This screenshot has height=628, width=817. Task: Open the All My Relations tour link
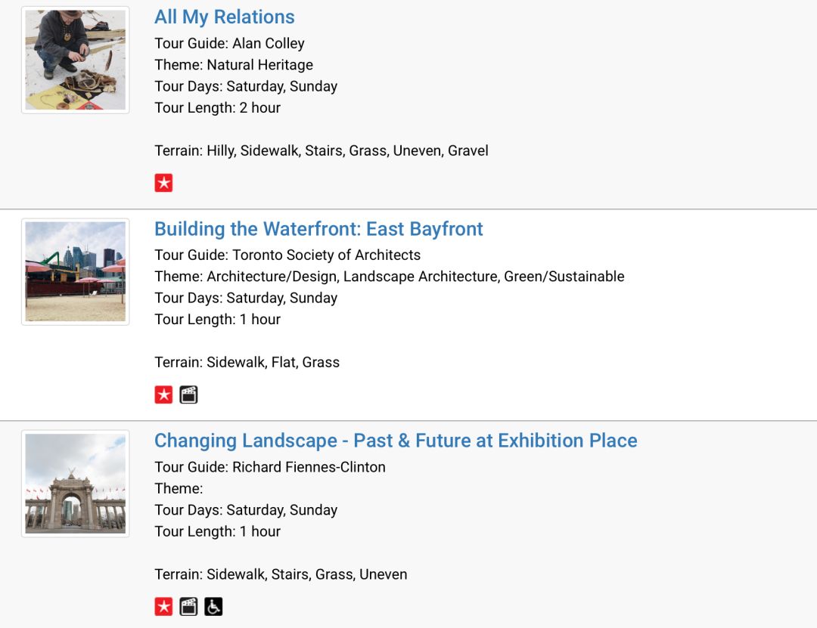coord(225,17)
